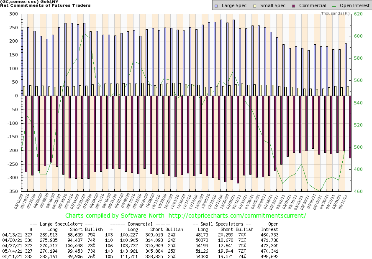The image size is (372, 259).
Task: Select the 04/13/21 table row date
Action: coord(10,235)
